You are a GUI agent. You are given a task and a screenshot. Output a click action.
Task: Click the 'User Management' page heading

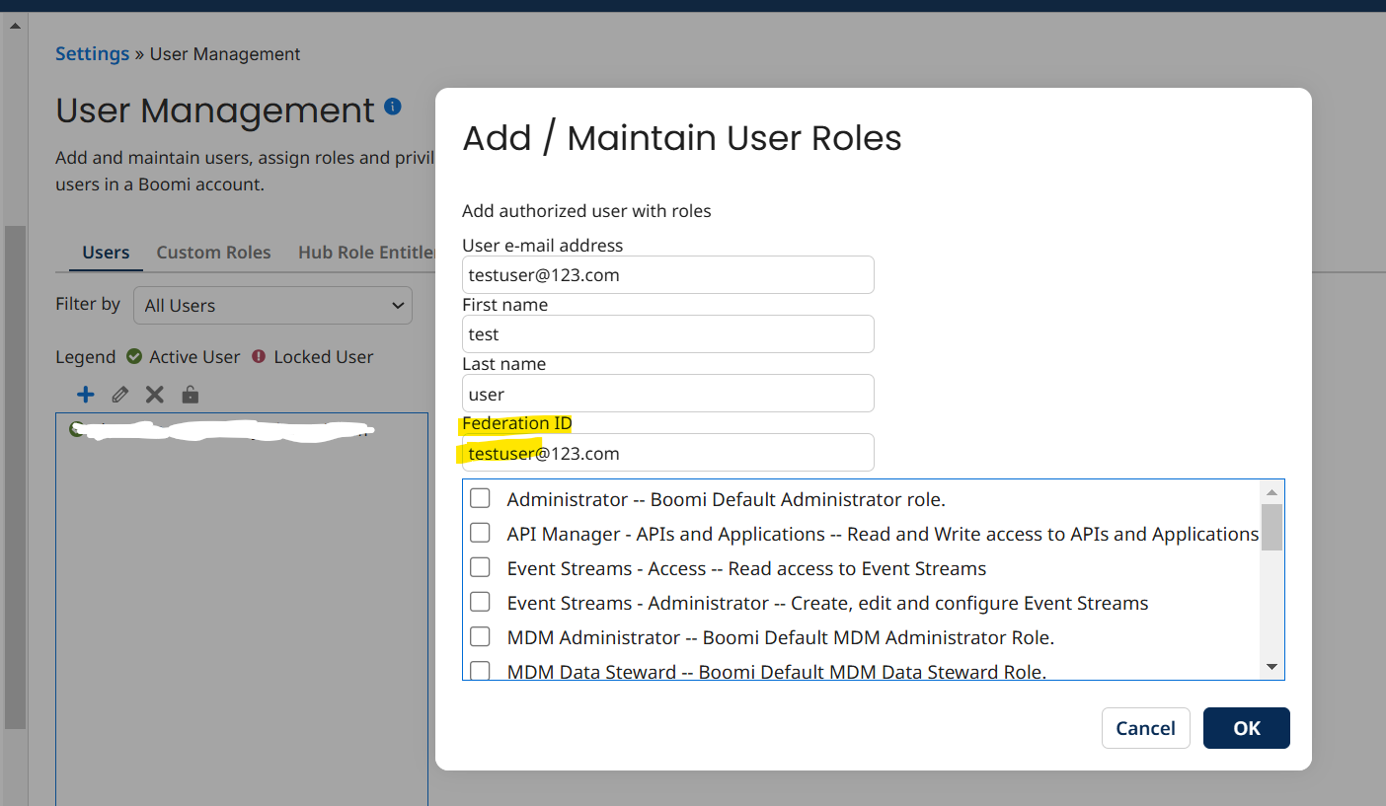215,110
